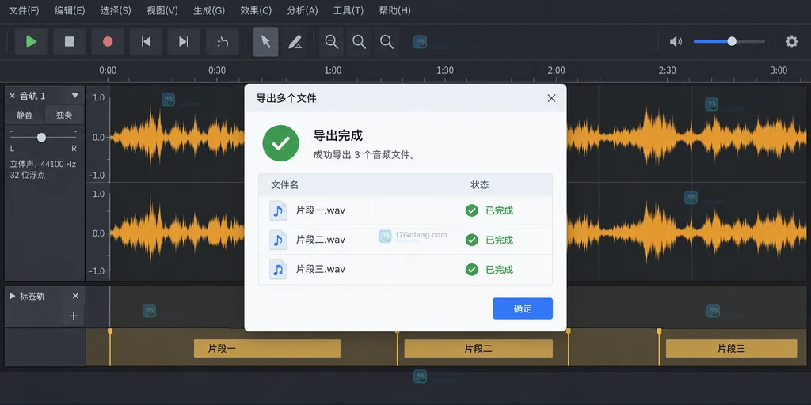
Task: Click the audio file icon of 片段二.wav
Action: click(278, 240)
